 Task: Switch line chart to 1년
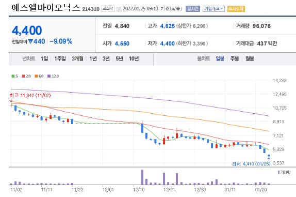coord(93,58)
